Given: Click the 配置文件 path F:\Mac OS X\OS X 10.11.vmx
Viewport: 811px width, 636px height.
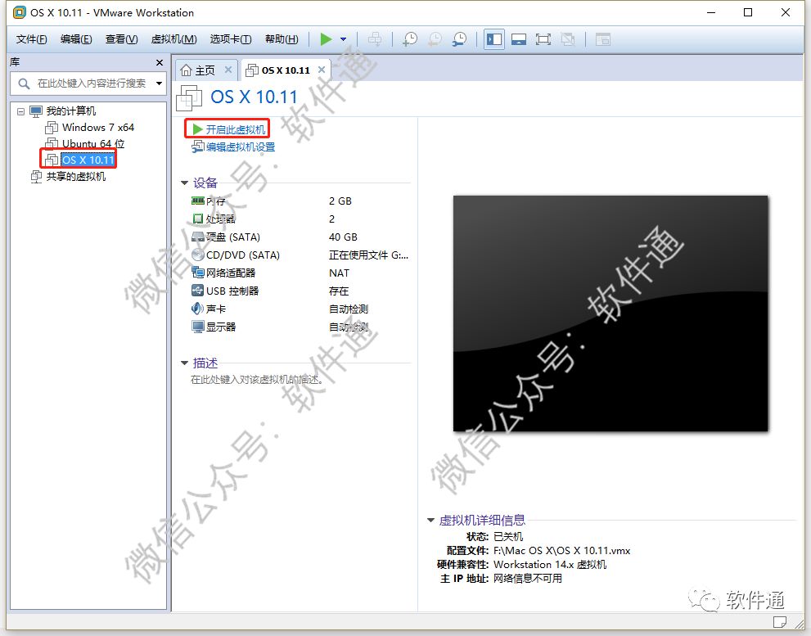Looking at the screenshot, I should 561,551.
